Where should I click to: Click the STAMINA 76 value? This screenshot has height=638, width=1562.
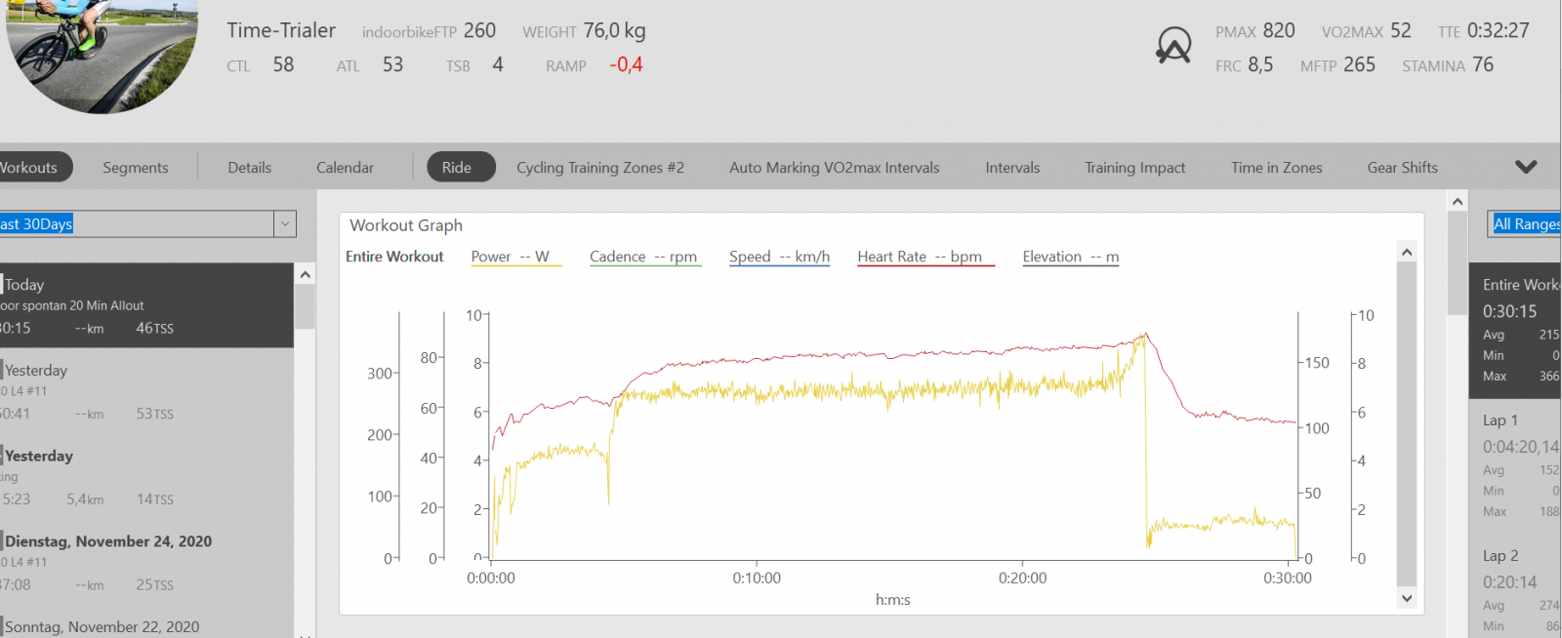click(1483, 64)
